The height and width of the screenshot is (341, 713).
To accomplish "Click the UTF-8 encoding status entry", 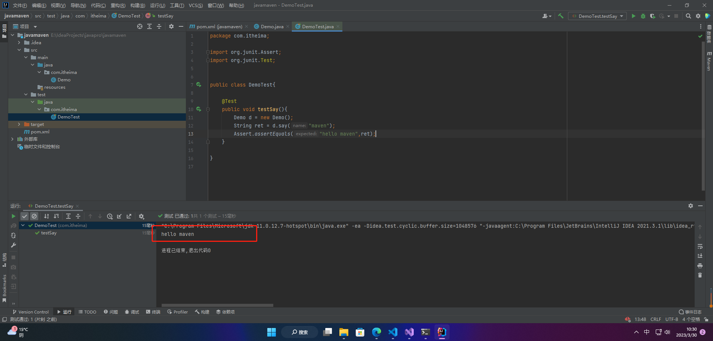I will 672,319.
